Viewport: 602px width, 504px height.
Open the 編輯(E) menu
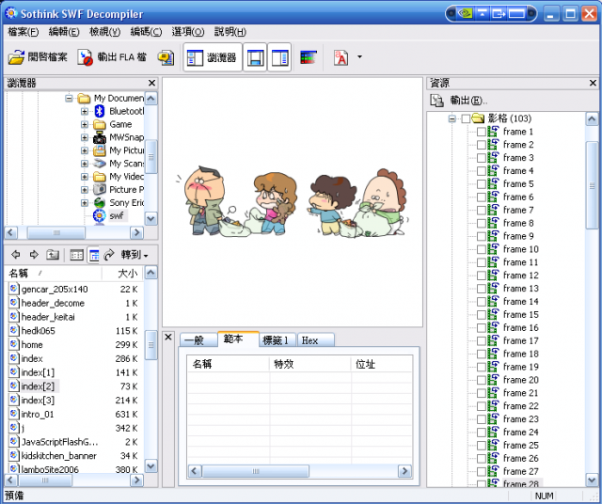point(64,32)
